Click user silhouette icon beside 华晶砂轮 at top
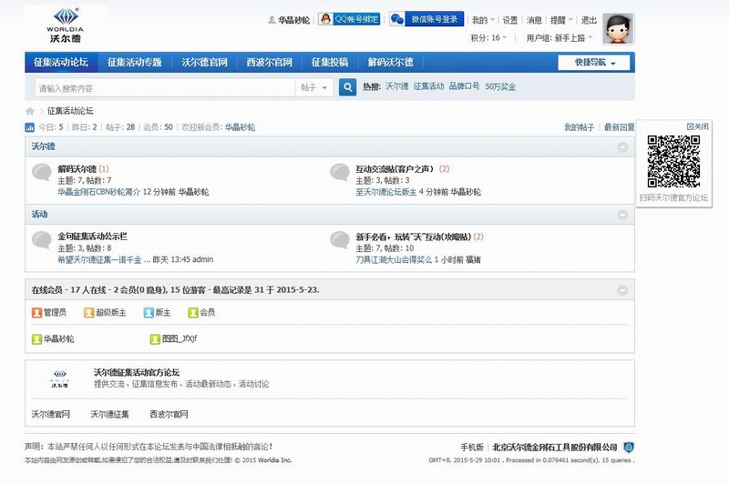The width and height of the screenshot is (729, 484). [x=272, y=20]
